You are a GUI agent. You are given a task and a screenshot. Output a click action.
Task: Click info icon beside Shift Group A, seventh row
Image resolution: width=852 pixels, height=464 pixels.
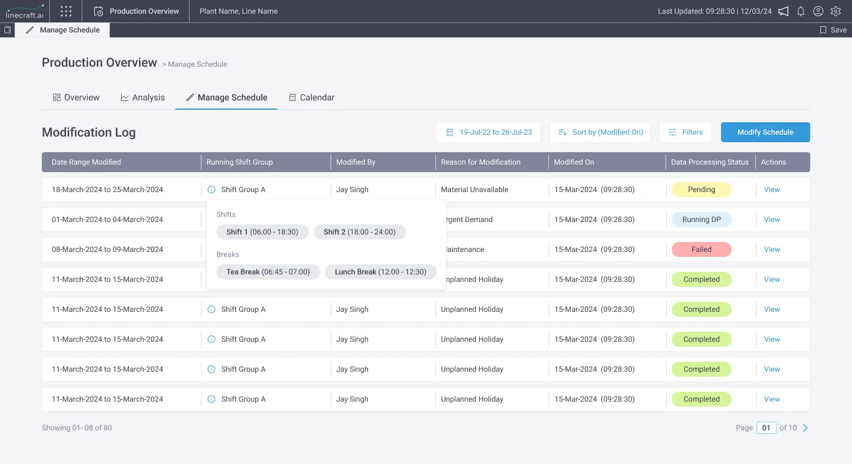tap(211, 369)
